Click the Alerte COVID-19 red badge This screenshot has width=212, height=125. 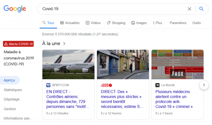click(18, 44)
